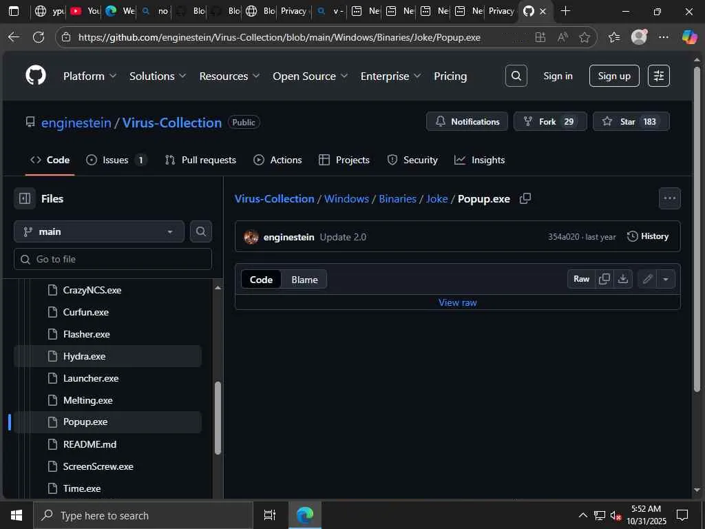Image resolution: width=705 pixels, height=529 pixels.
Task: Open the Insights tab
Action: click(480, 160)
